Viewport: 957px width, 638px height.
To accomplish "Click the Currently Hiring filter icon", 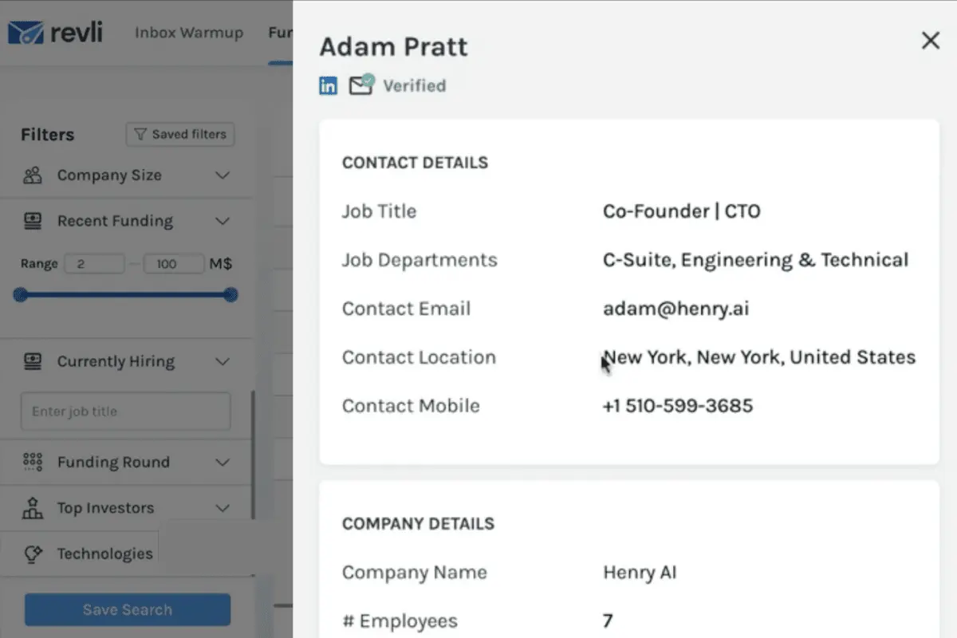I will click(33, 361).
